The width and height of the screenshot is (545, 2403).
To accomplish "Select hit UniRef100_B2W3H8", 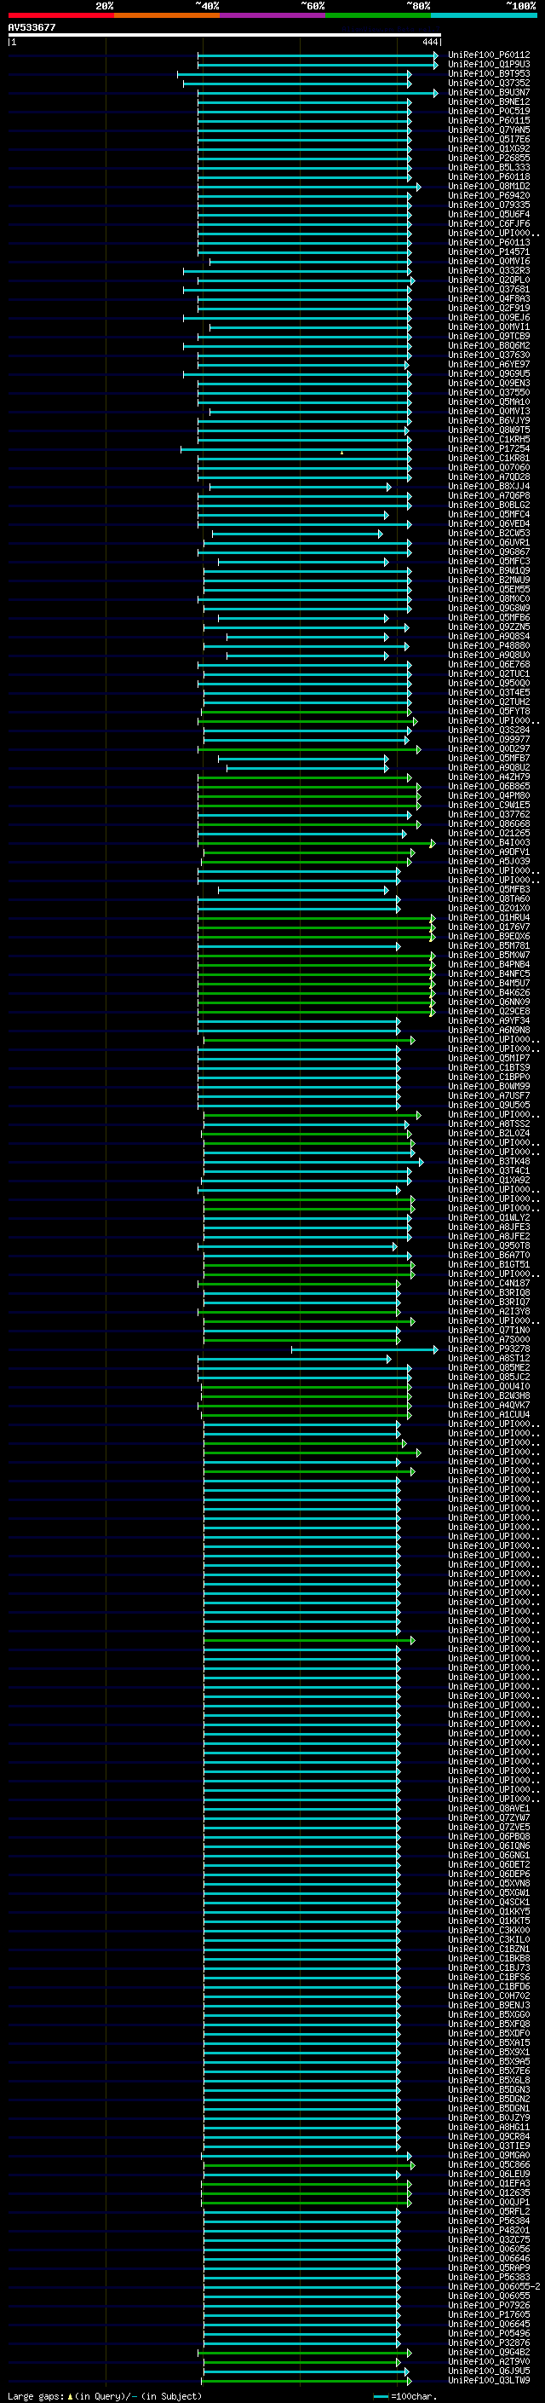I will click(489, 1395).
